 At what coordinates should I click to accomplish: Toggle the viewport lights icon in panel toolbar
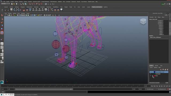pyautogui.click(x=38, y=15)
